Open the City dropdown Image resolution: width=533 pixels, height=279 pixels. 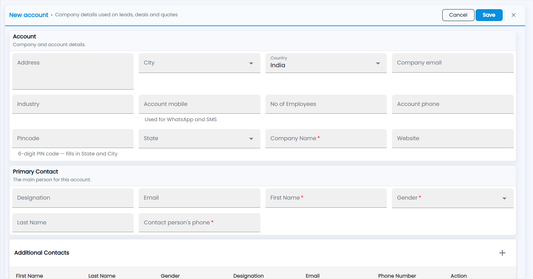coord(199,63)
